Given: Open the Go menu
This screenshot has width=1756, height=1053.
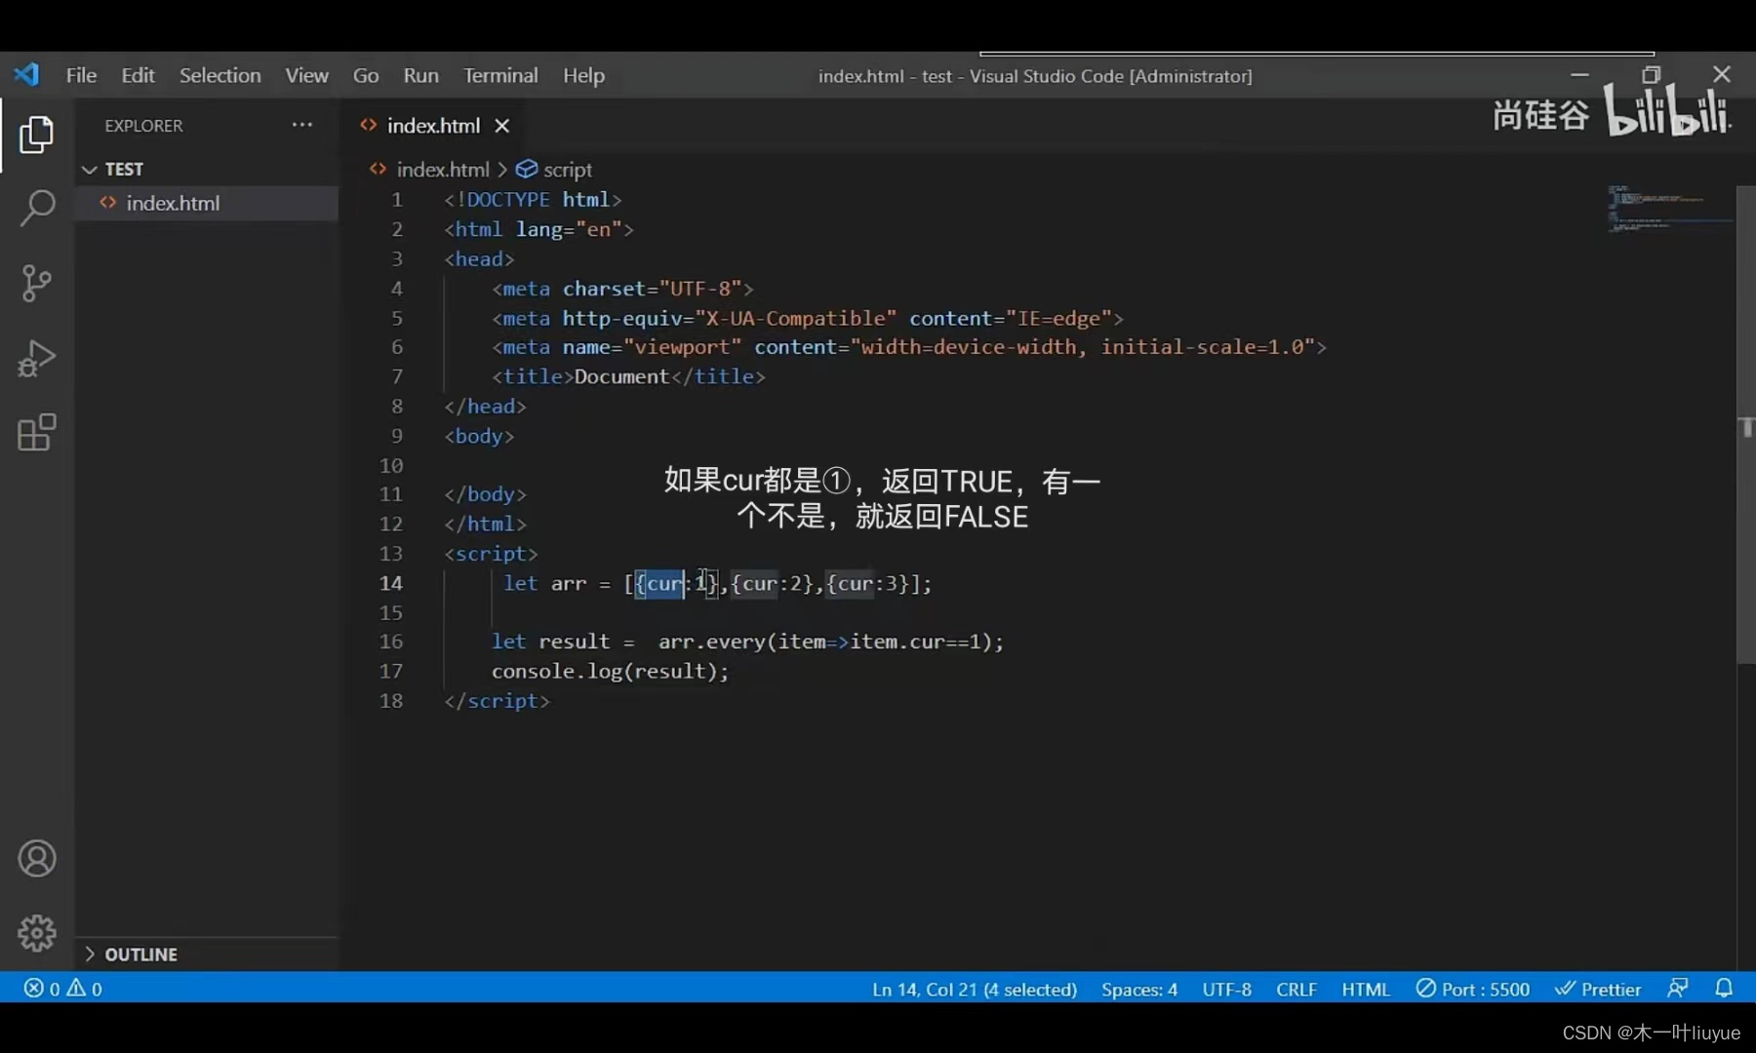Looking at the screenshot, I should 366,75.
